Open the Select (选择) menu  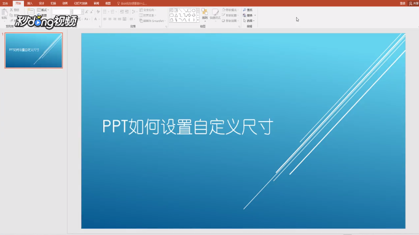(x=249, y=20)
